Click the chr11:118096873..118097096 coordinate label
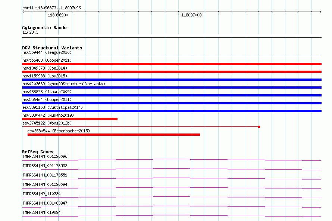The height and width of the screenshot is (221, 332). tap(51, 8)
